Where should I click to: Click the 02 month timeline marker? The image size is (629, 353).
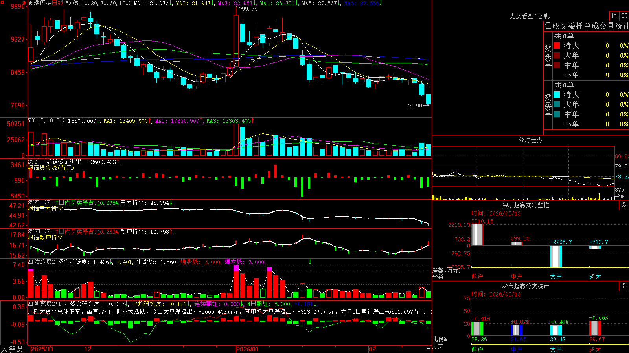[x=372, y=349]
